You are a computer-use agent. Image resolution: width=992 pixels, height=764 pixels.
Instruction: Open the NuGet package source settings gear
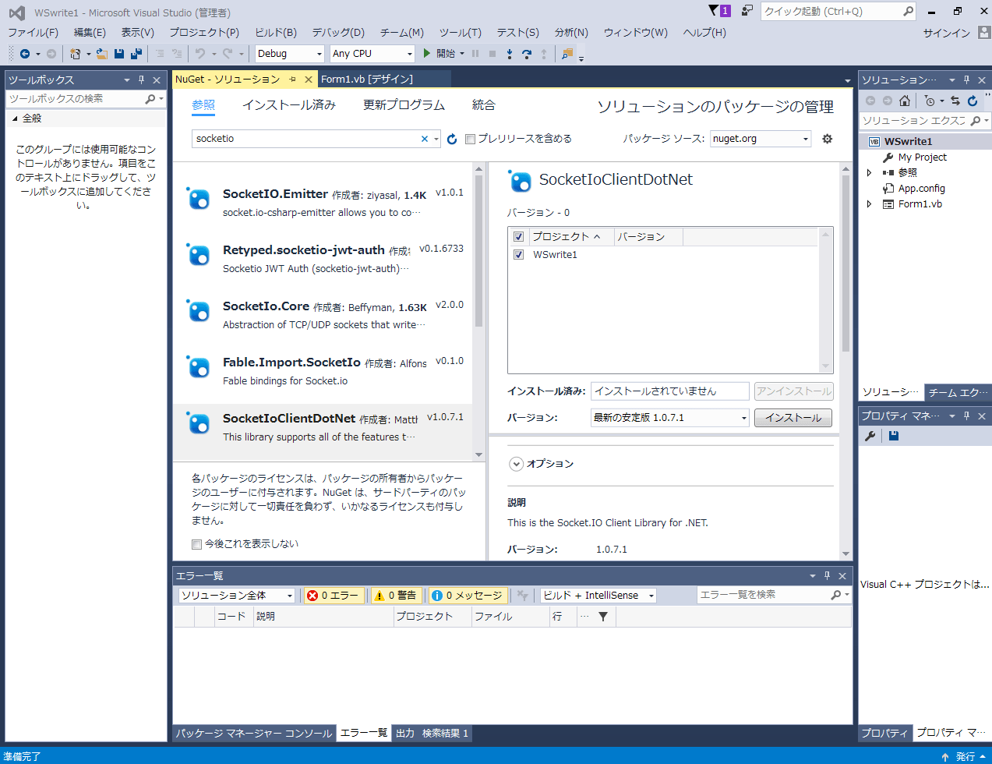click(x=827, y=138)
